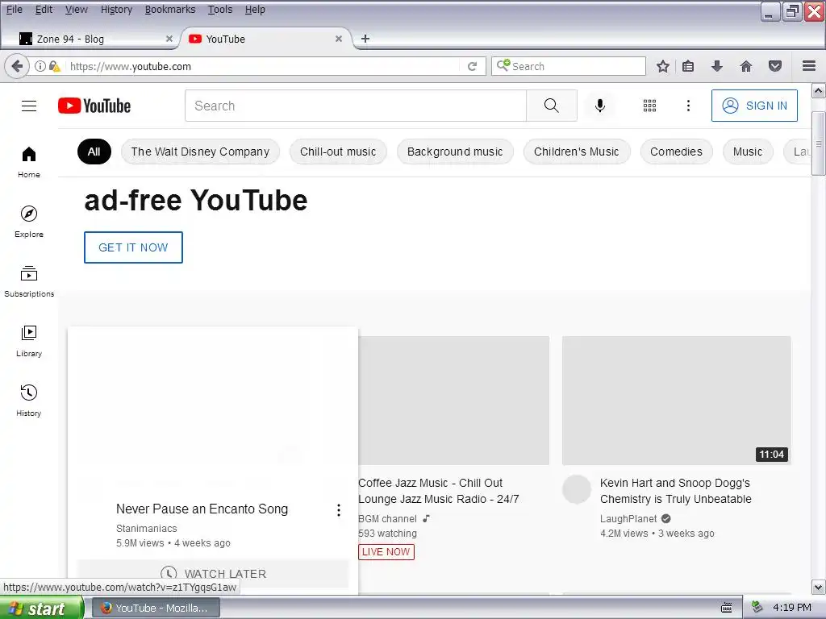The image size is (826, 619).
Task: Reload the page with refresh icon
Action: tap(472, 66)
